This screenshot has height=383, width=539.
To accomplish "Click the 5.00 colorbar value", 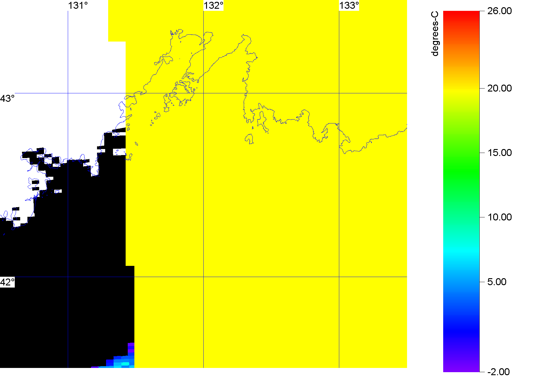I will (497, 282).
